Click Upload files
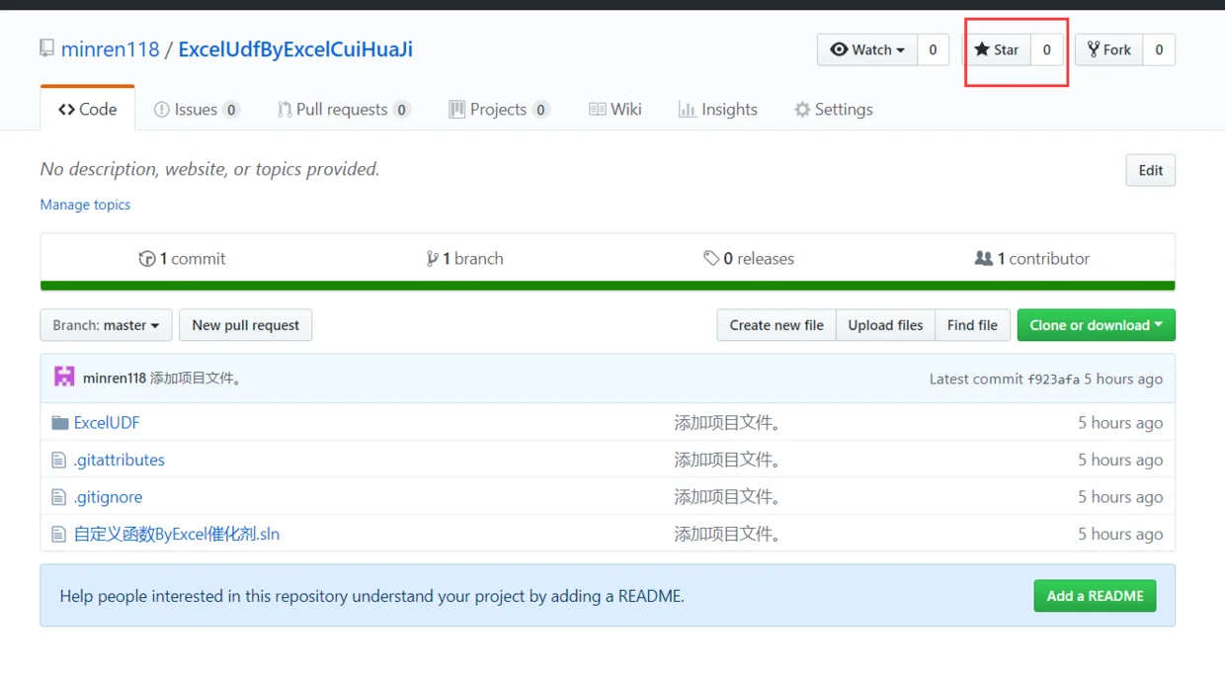Screen dimensions: 1225x676 point(885,325)
